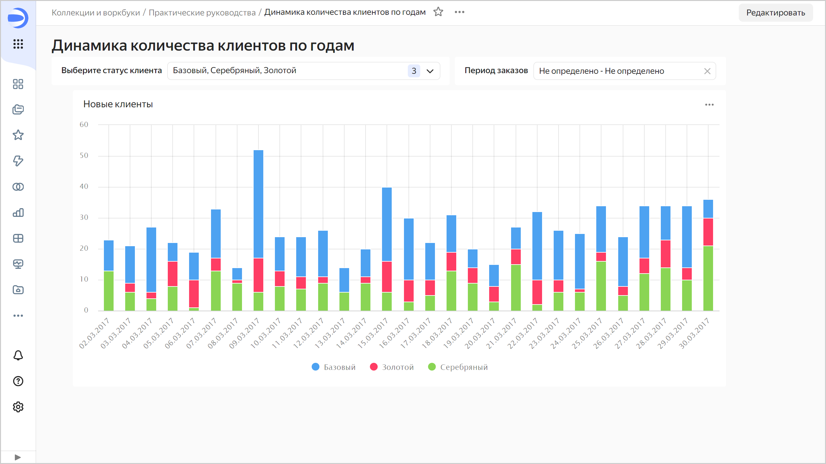Screen dimensions: 826x464
Task: Open the notifications bell
Action: tap(18, 355)
